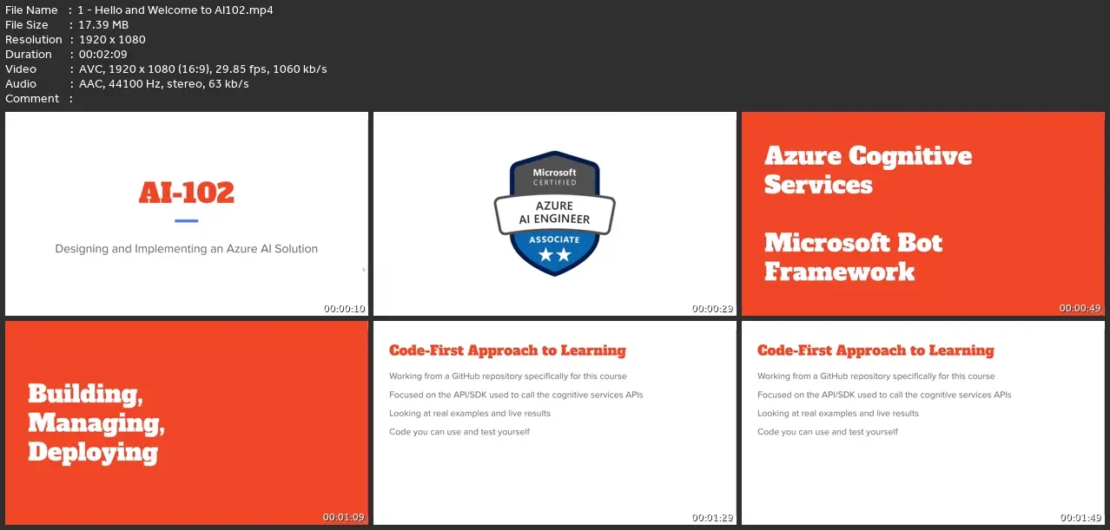Click the red 'AI-102' title

[187, 192]
